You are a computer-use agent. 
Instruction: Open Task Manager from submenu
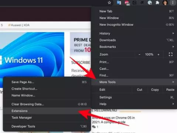point(47,118)
